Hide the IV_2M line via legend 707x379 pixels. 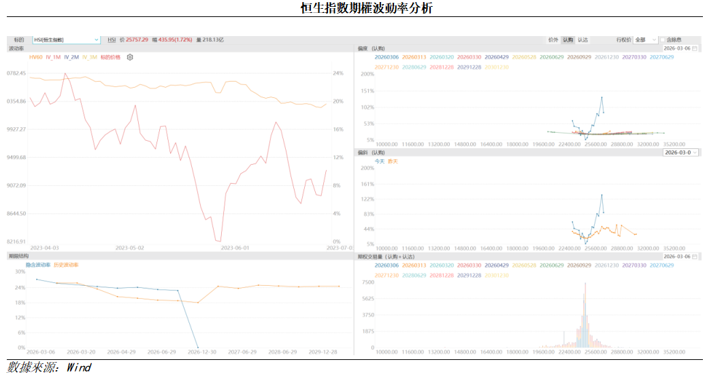tap(71, 57)
